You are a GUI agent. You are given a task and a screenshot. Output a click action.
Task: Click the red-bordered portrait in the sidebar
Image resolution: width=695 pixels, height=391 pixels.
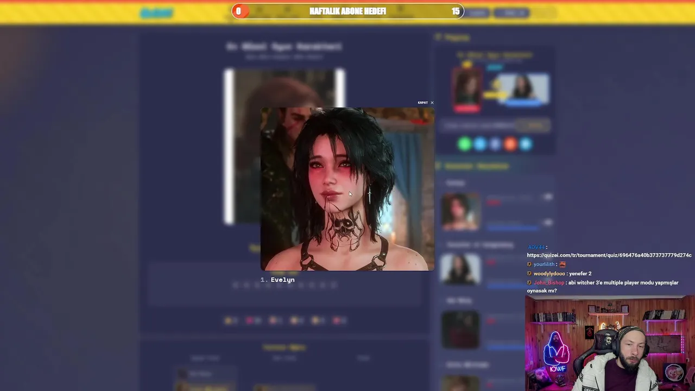(x=467, y=90)
